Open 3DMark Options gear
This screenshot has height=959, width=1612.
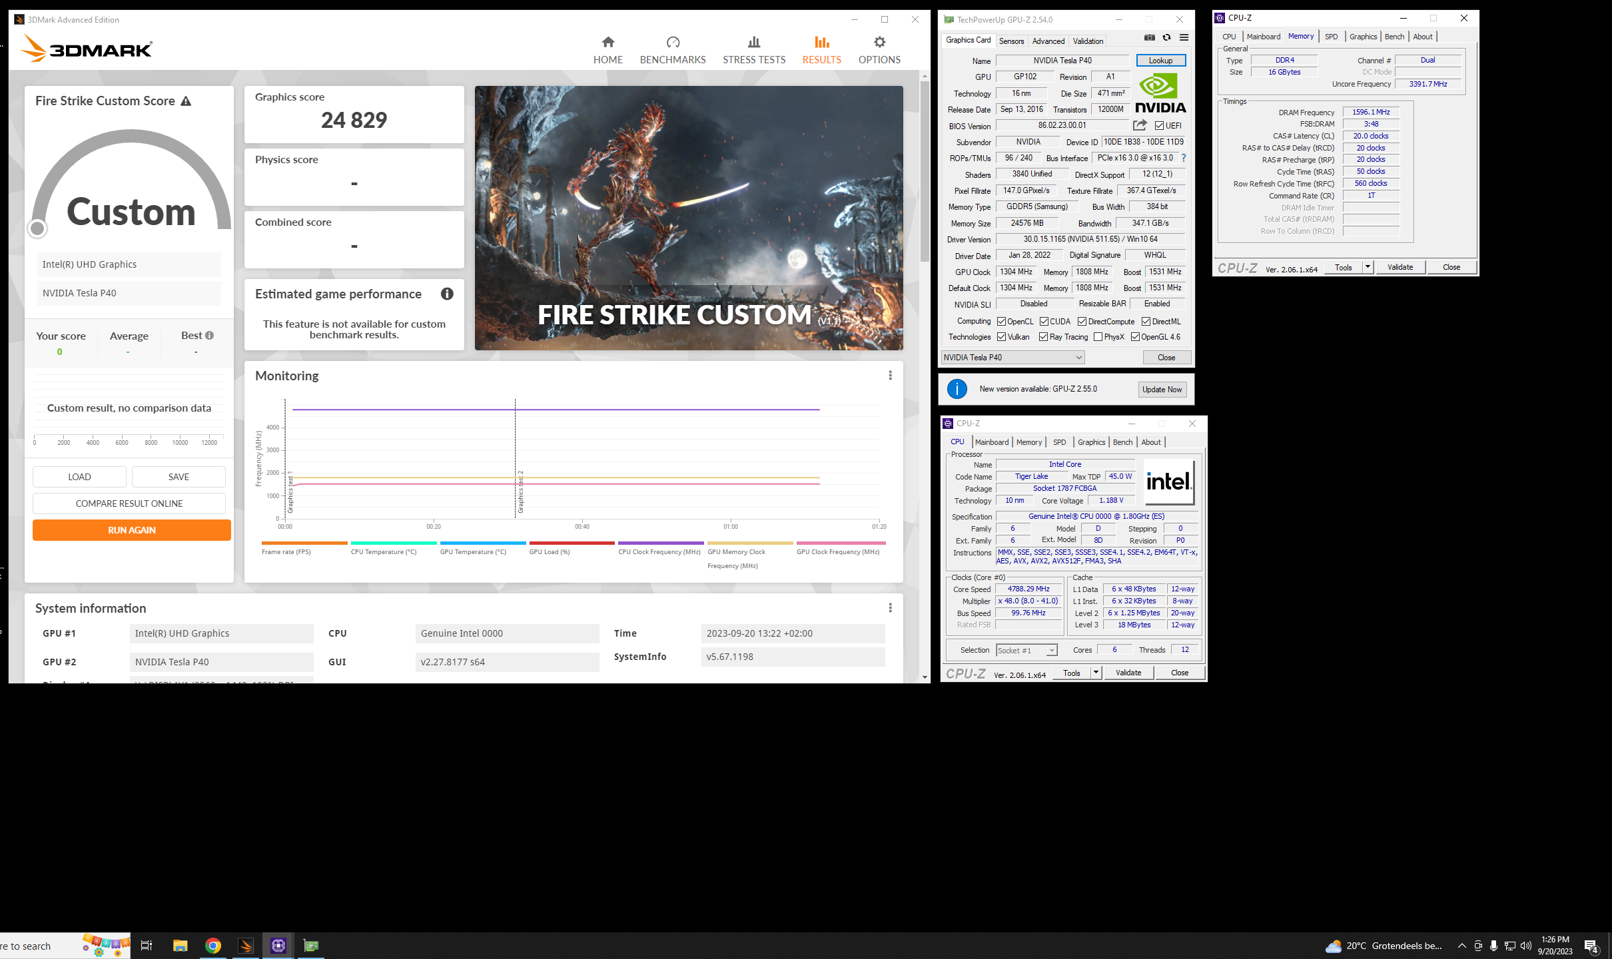[x=879, y=51]
